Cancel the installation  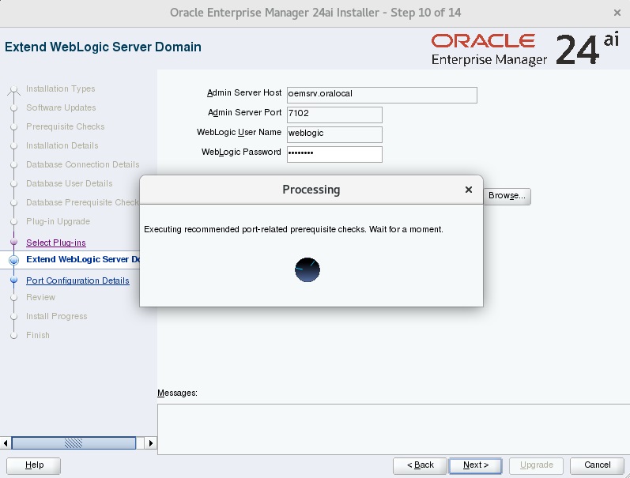(597, 465)
